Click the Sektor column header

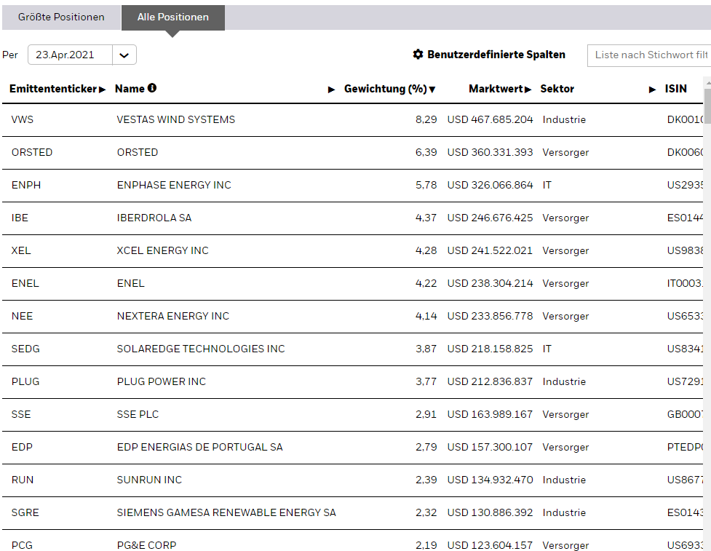coord(557,89)
